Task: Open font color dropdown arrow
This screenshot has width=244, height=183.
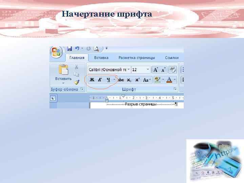Action: pos(175,80)
